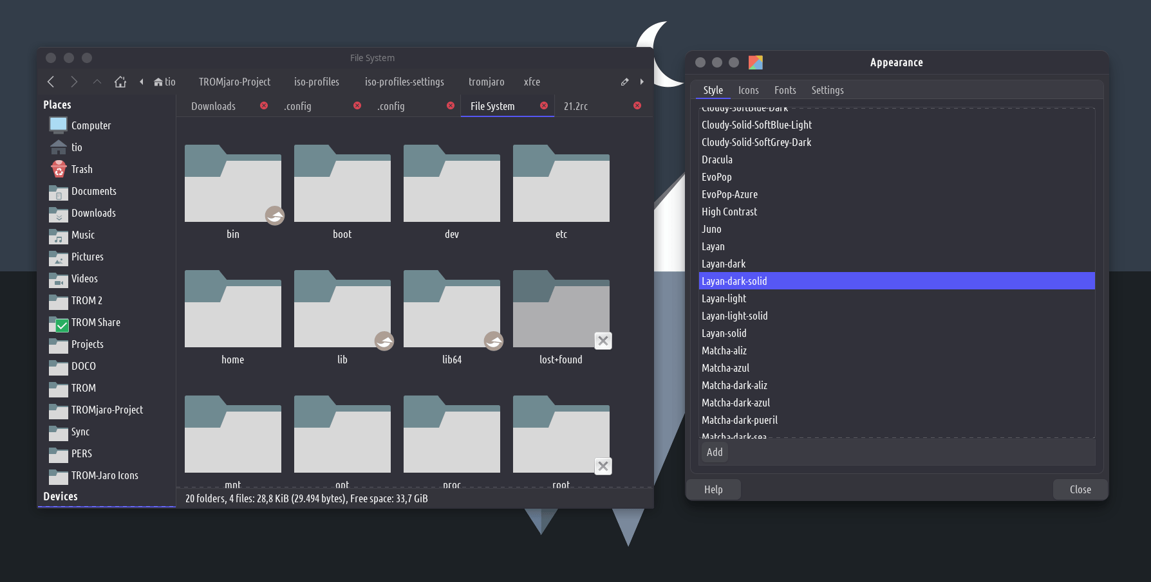Select the Dracula theme in the list

click(x=717, y=159)
